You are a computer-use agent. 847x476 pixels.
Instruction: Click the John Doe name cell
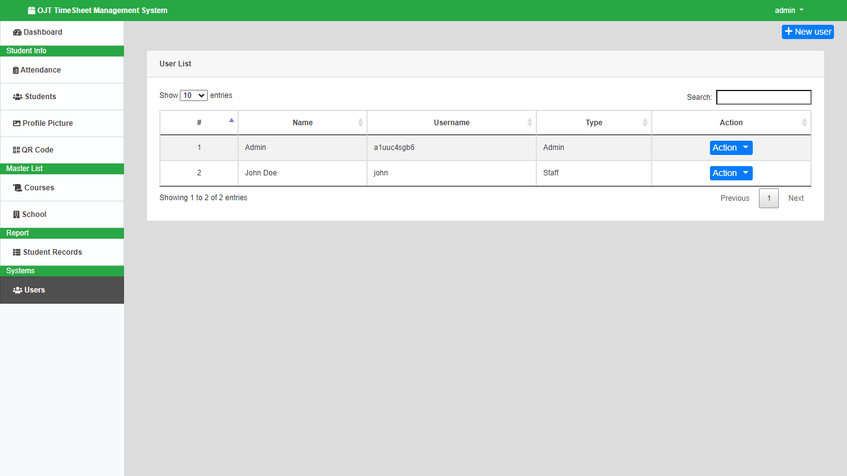[303, 173]
